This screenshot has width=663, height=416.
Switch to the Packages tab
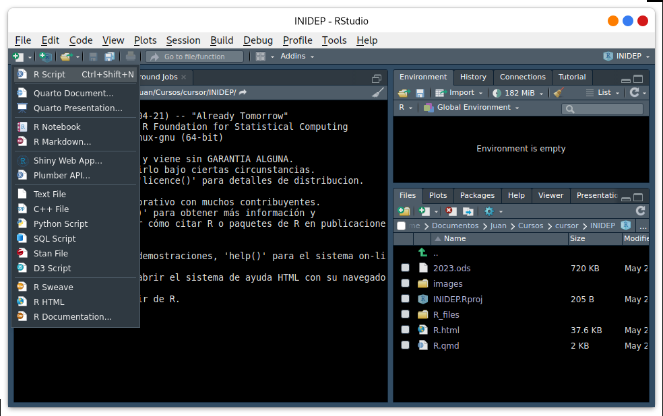point(477,195)
